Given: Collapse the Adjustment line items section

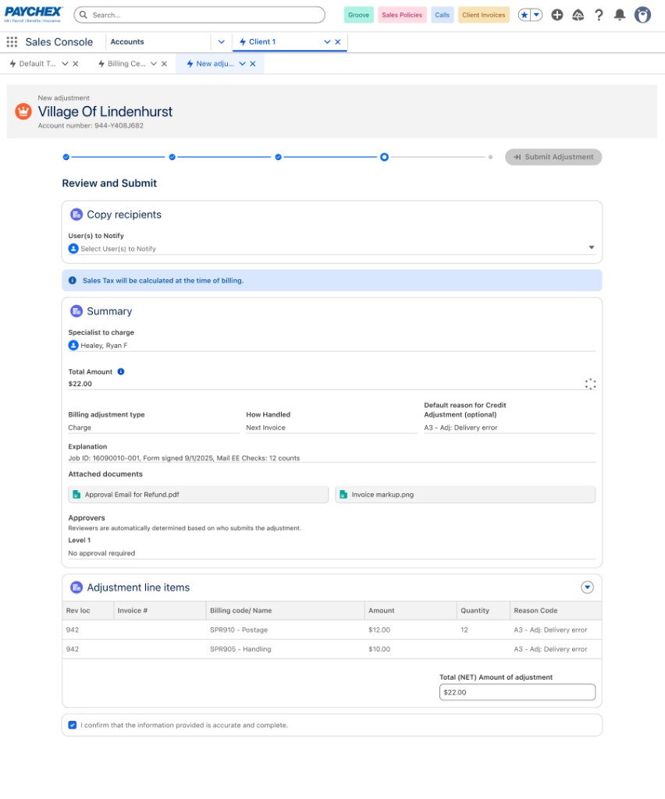Looking at the screenshot, I should [587, 587].
